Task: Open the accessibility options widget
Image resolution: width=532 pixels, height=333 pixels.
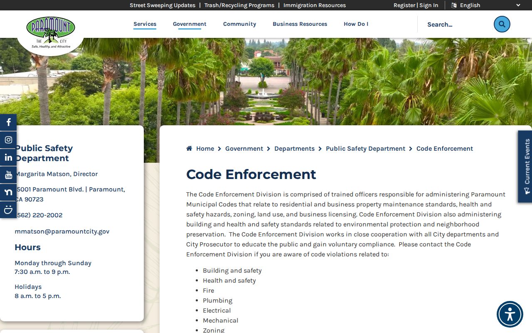Action: (x=510, y=314)
